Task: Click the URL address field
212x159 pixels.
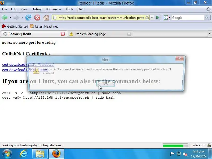Action: point(101,17)
